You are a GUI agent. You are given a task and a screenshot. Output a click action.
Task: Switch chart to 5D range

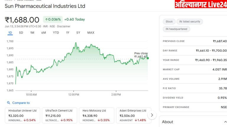(x=21, y=33)
